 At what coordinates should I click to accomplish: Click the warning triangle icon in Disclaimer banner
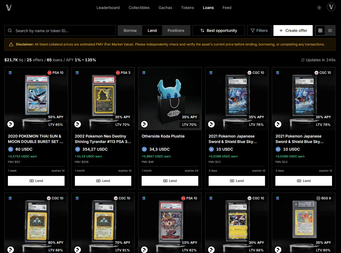pyautogui.click(x=11, y=44)
